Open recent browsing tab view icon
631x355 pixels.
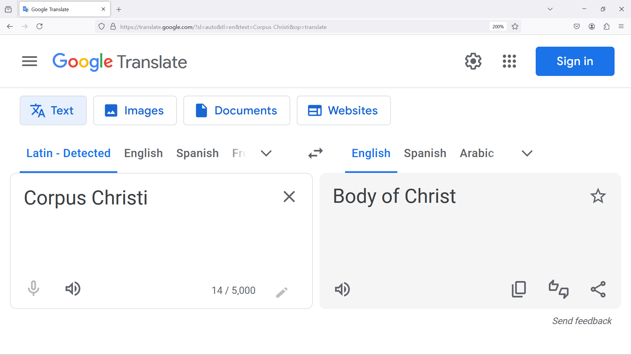point(8,10)
